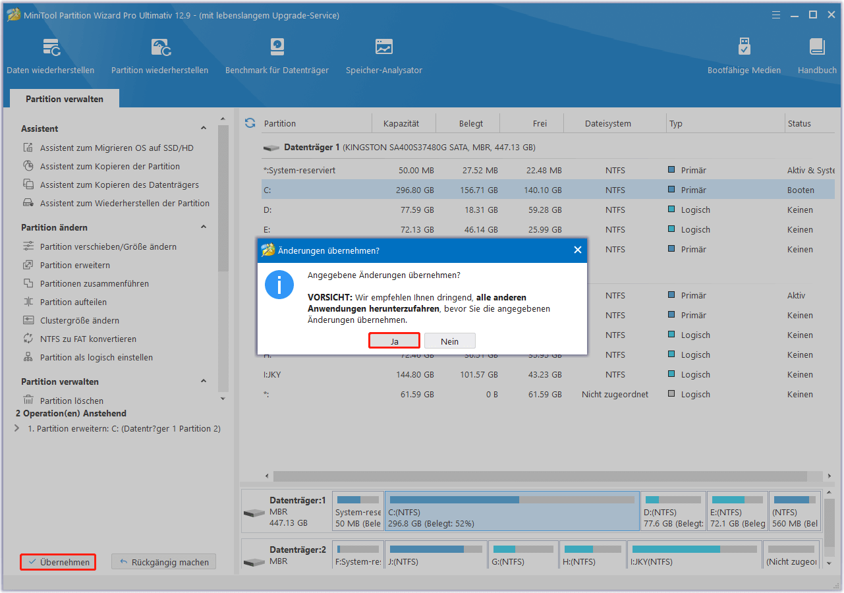Image resolution: width=844 pixels, height=593 pixels.
Task: Click the E: partition row
Action: [548, 229]
